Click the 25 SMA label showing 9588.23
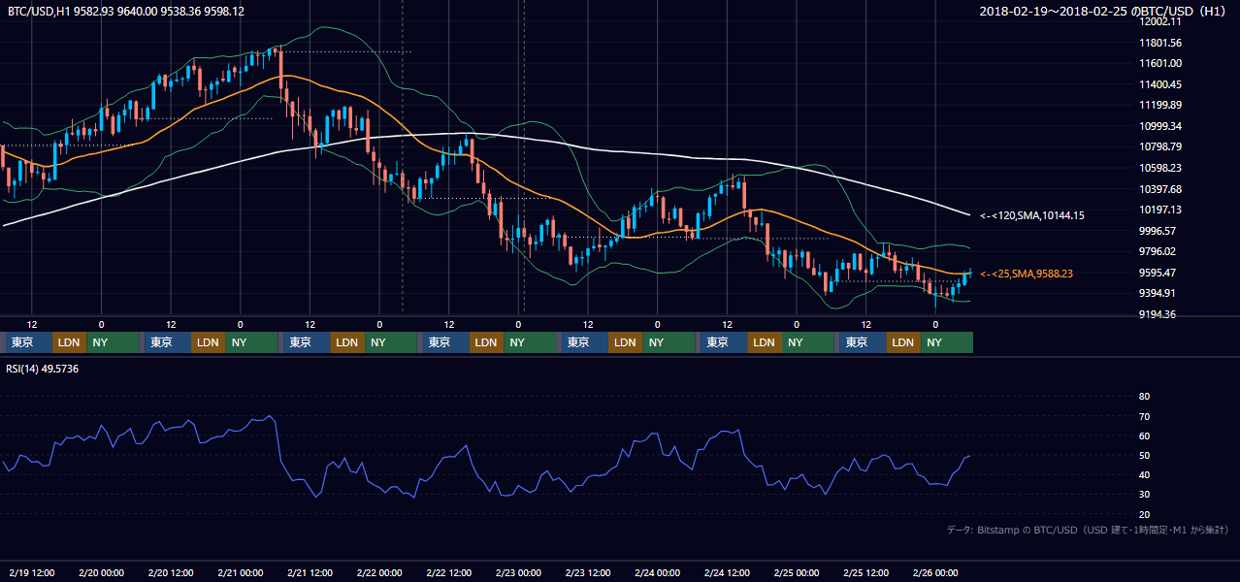1240x582 pixels. pyautogui.click(x=1027, y=275)
